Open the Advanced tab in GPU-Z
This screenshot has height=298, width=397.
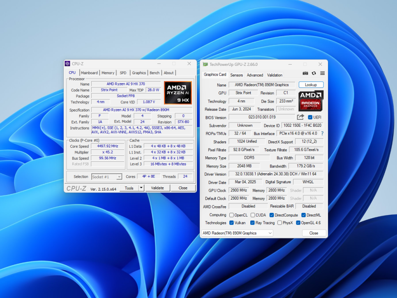255,75
